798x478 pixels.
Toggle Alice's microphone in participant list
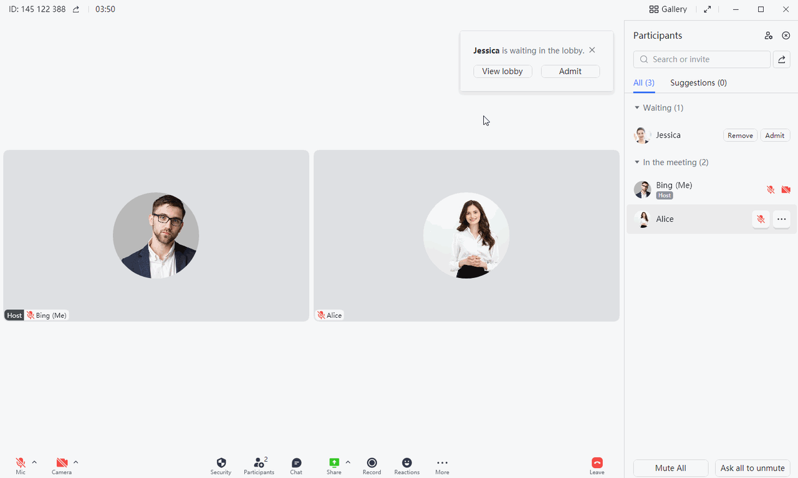tap(761, 219)
